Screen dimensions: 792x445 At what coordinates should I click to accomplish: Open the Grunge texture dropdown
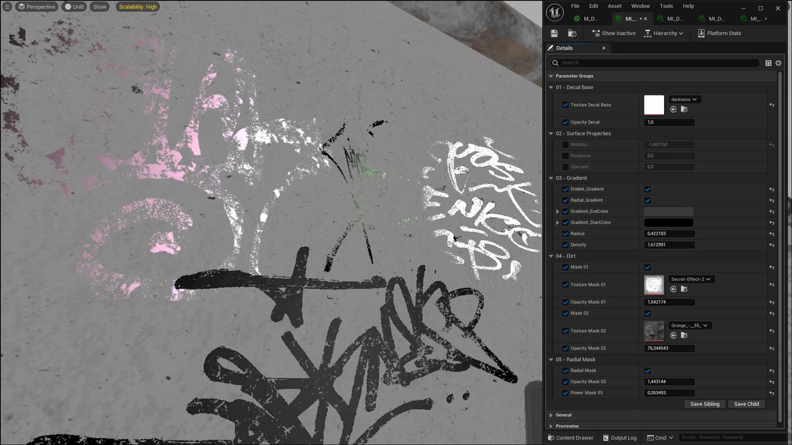pos(690,325)
